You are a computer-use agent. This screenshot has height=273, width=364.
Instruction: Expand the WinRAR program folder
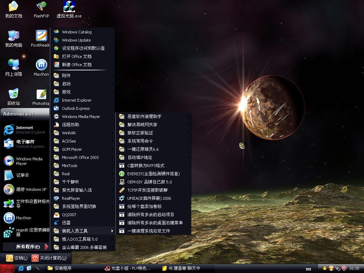(x=82, y=133)
